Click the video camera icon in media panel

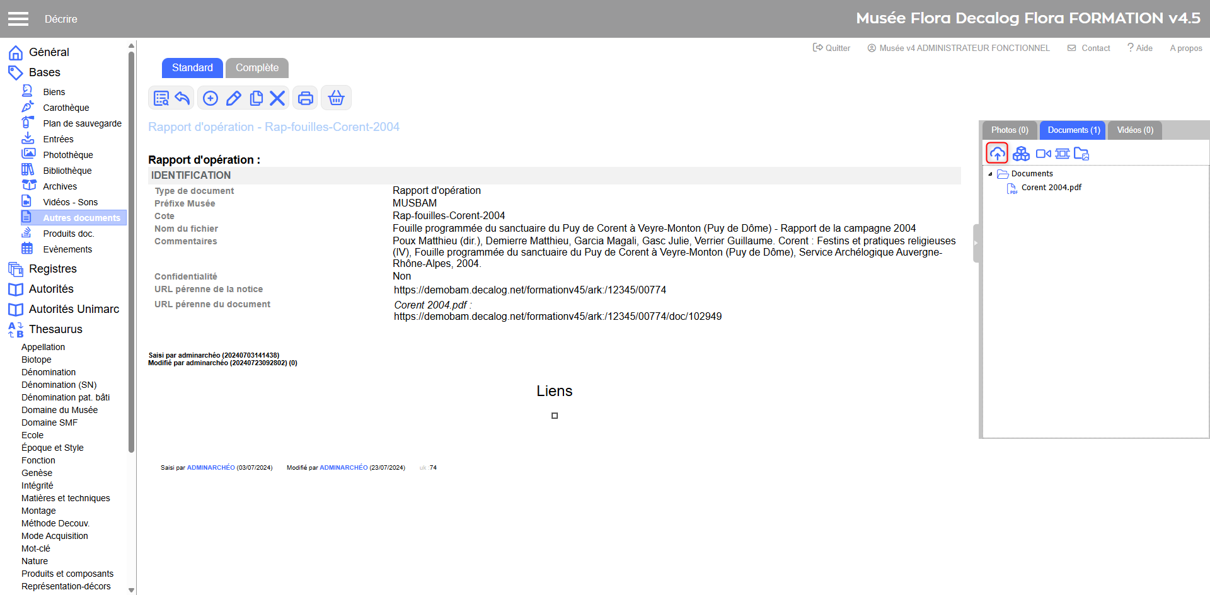tap(1044, 154)
